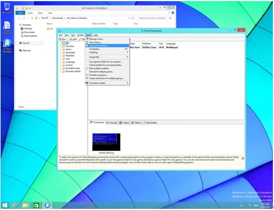This screenshot has width=274, height=210.
Task: Choose Templates entry in Extras menu
Action: pyautogui.click(x=107, y=49)
